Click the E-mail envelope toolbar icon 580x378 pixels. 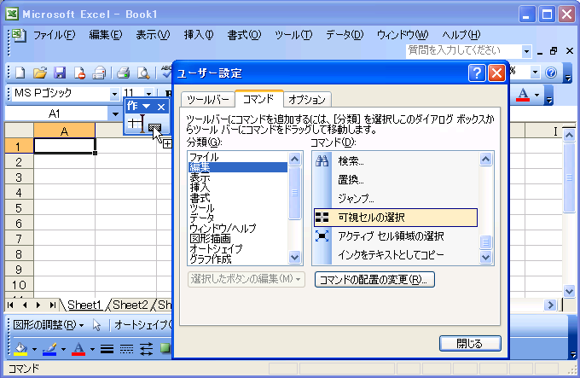click(99, 73)
